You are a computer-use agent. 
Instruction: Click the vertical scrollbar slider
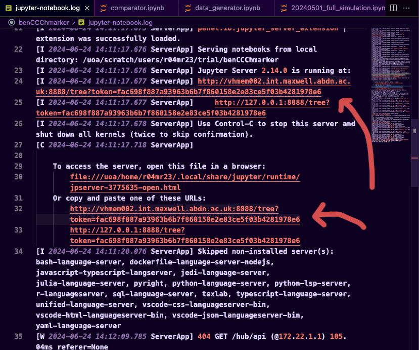tap(415, 153)
